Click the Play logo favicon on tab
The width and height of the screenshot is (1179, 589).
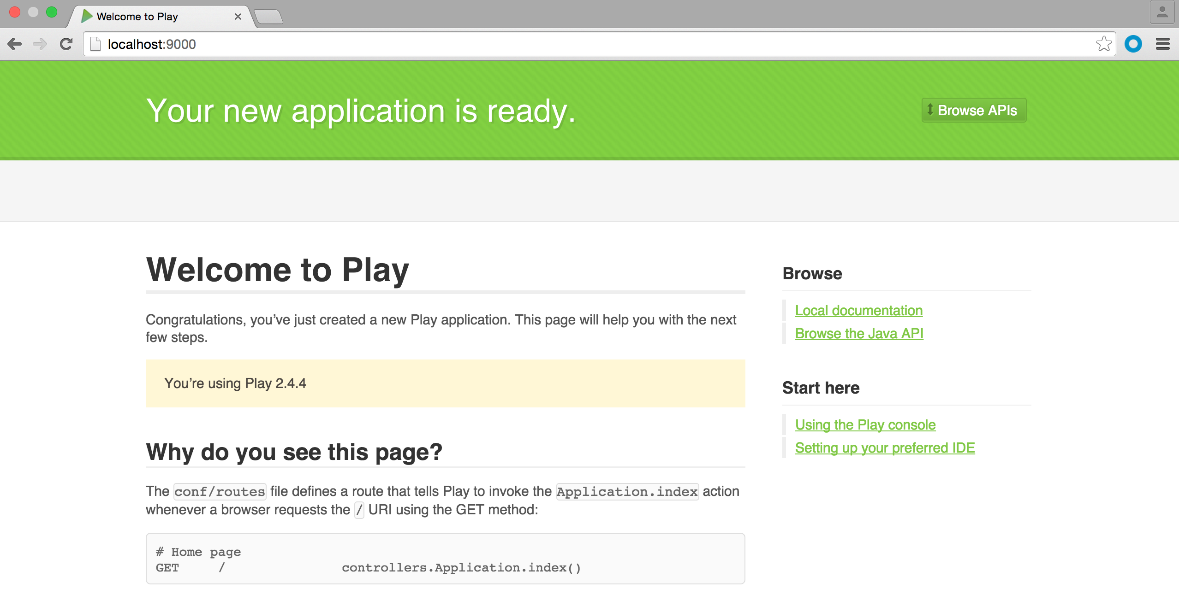87,17
